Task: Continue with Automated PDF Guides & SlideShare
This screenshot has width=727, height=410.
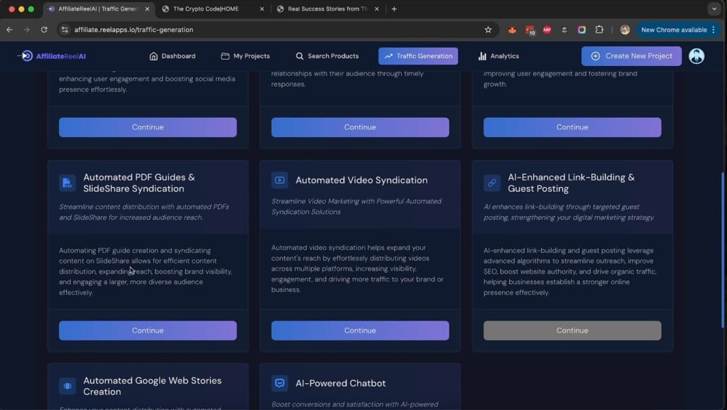Action: pyautogui.click(x=148, y=330)
